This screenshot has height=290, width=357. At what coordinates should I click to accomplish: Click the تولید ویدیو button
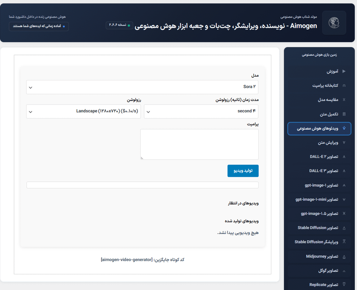coord(243,171)
